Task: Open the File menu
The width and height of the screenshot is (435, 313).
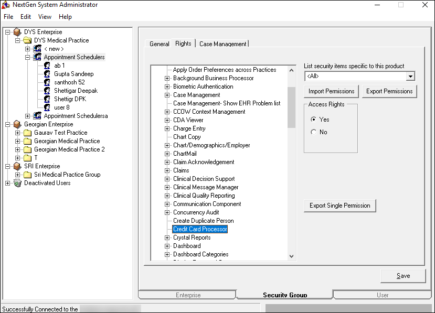Action: pos(8,17)
